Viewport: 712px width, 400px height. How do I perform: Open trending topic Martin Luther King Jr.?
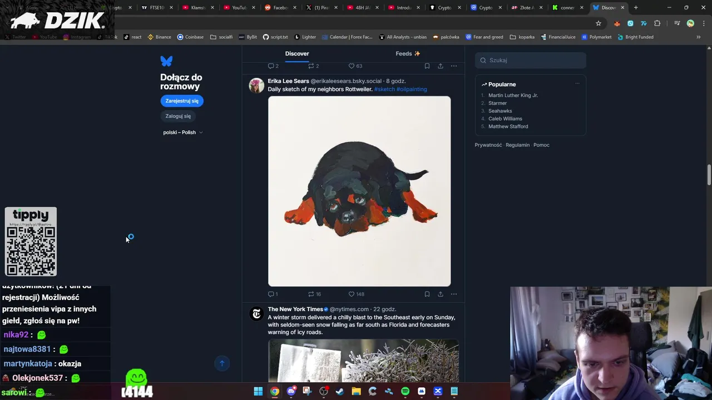tap(513, 95)
